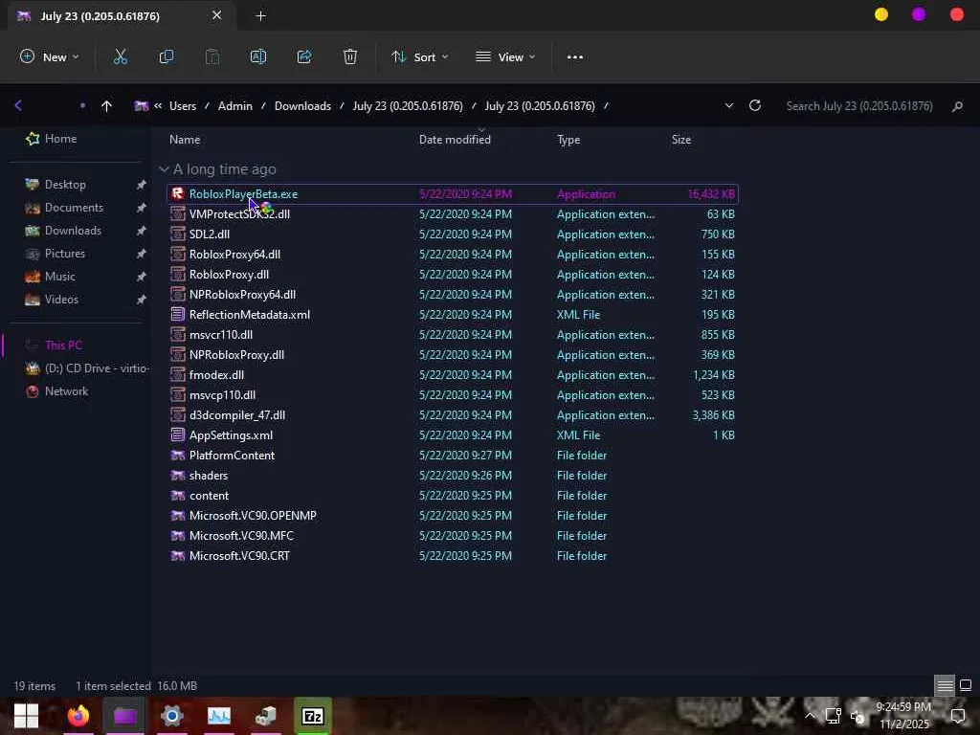Screen dimensions: 980x735
Task: Open Settings gear on taskbar
Action: [x=172, y=716]
